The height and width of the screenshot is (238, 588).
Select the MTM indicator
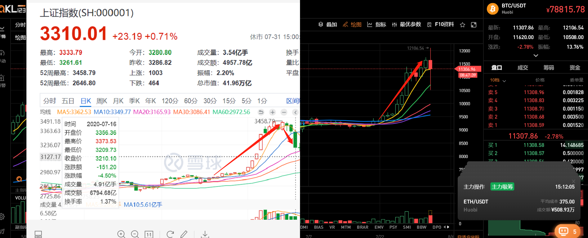coord(346,227)
